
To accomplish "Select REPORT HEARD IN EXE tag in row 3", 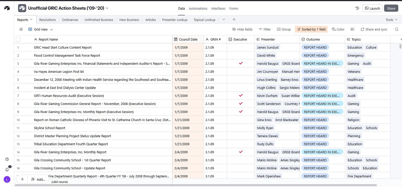I will coord(322,63).
